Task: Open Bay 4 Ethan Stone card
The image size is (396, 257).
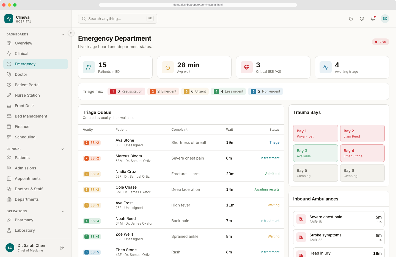Action: click(362, 153)
